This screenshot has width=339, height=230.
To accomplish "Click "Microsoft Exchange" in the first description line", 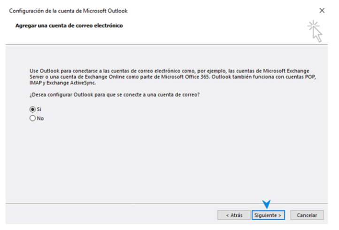I will click(286, 71).
